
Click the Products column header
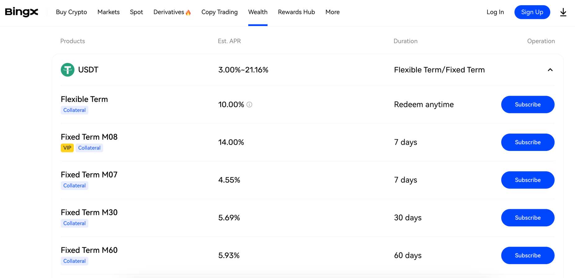tap(73, 41)
